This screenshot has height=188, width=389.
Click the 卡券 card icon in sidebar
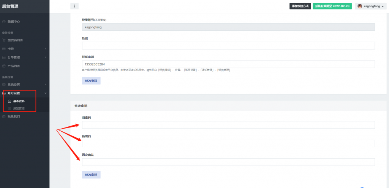pos(4,49)
